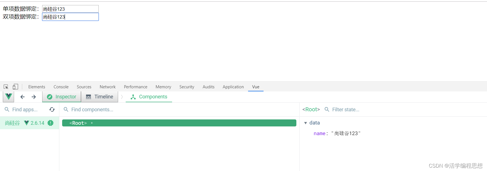Click the <Root> header in state panel
The width and height of the screenshot is (487, 171).
[311, 110]
